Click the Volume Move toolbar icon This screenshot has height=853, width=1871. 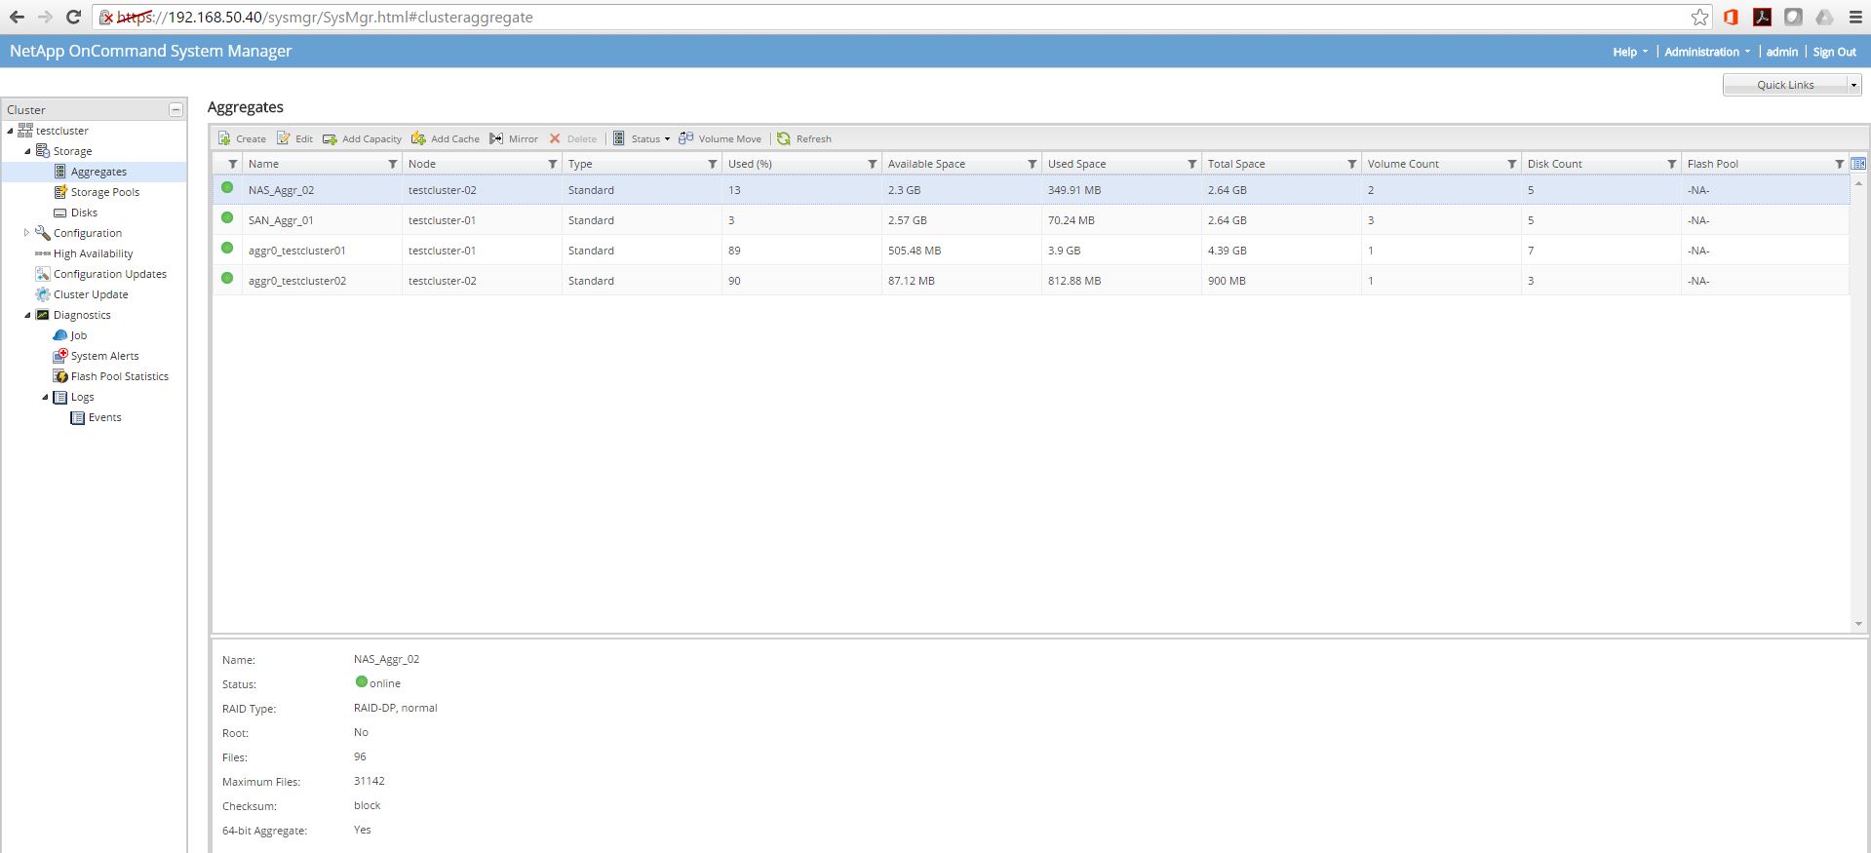[x=686, y=138]
